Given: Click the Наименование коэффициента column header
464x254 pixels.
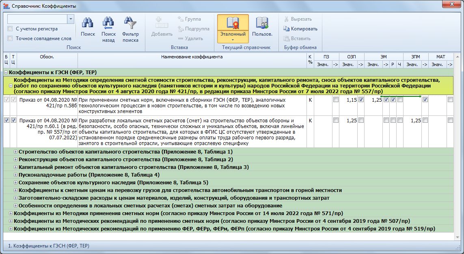Looking at the screenshot, I should pyautogui.click(x=192, y=60).
